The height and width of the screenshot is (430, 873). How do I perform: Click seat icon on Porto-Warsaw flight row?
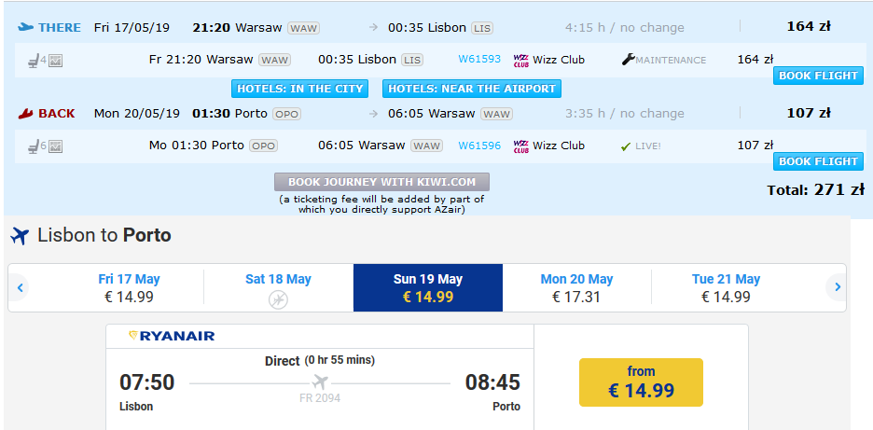(x=34, y=146)
